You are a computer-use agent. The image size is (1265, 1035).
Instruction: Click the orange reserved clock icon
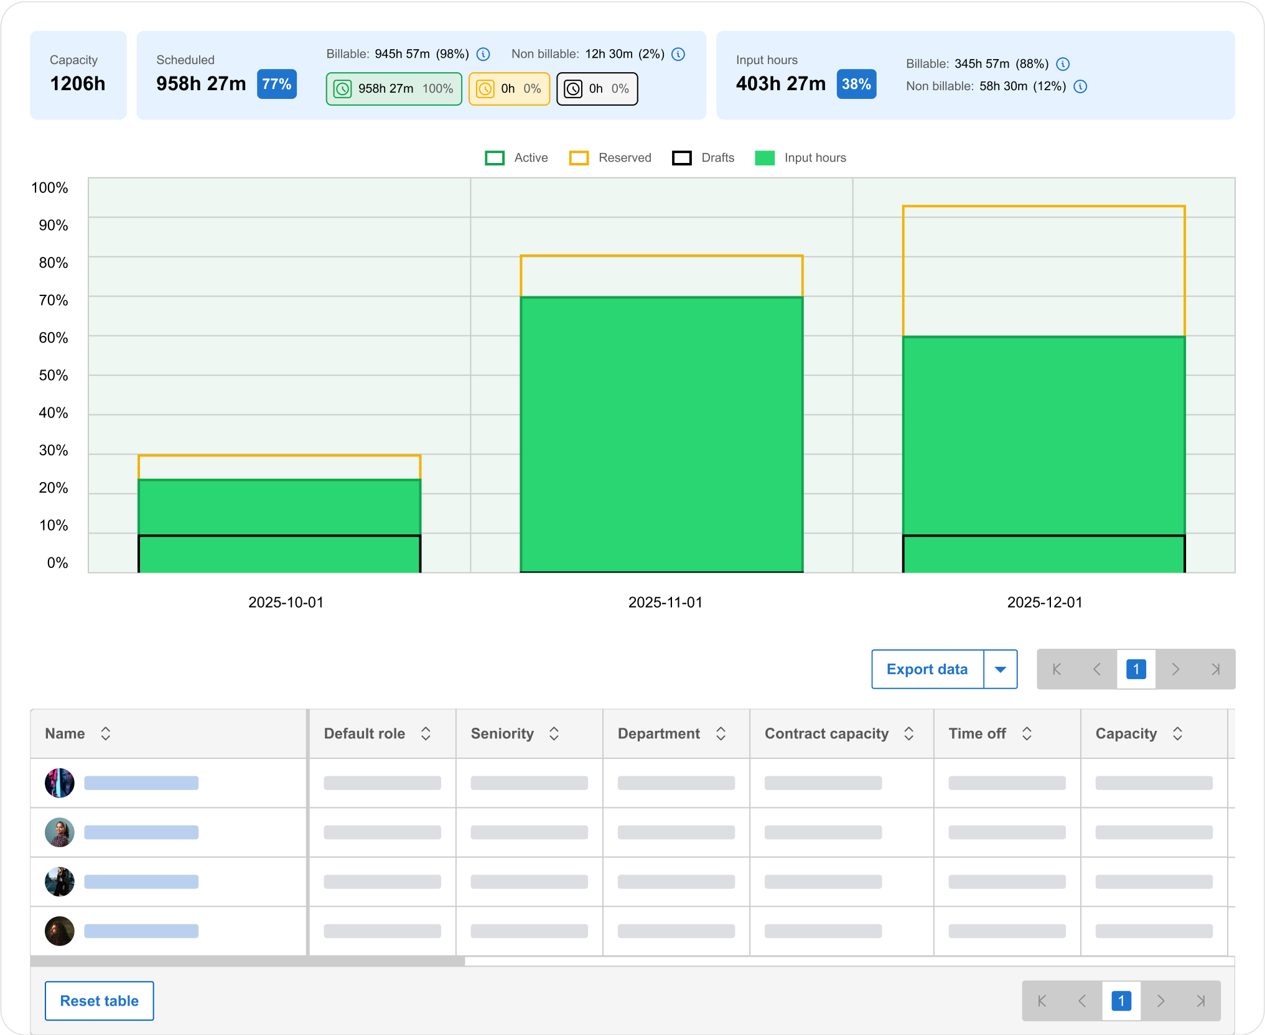point(485,89)
